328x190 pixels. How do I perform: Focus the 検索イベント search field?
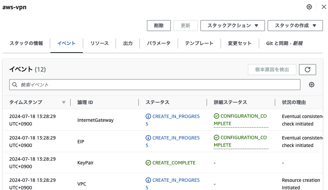155,85
